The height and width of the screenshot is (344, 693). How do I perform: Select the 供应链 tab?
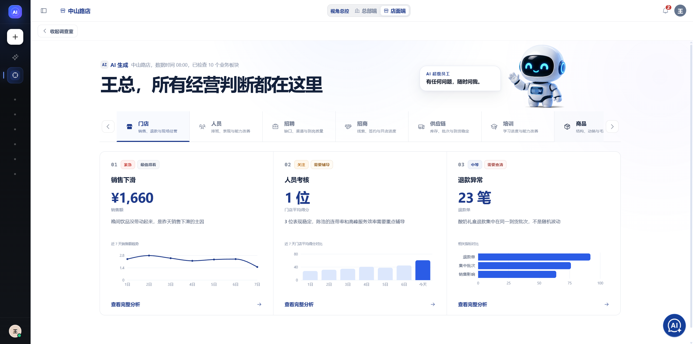tap(445, 126)
